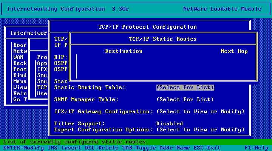
Task: Click the static routes status message
Action: tap(76, 142)
